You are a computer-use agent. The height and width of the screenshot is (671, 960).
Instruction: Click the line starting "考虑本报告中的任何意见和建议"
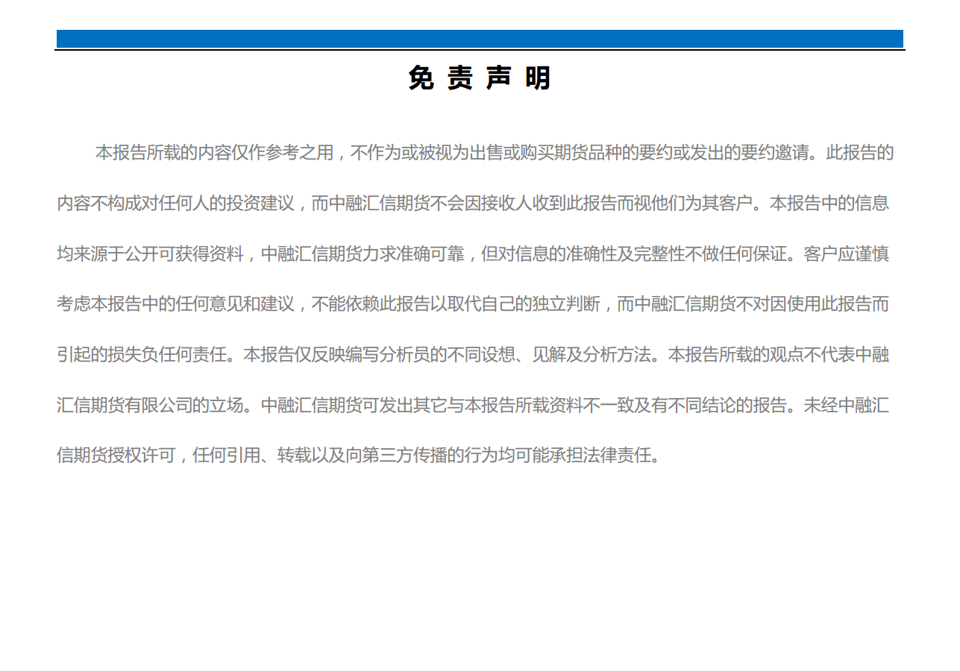pyautogui.click(x=473, y=304)
